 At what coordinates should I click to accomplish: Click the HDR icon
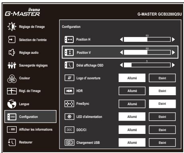[x=69, y=91]
